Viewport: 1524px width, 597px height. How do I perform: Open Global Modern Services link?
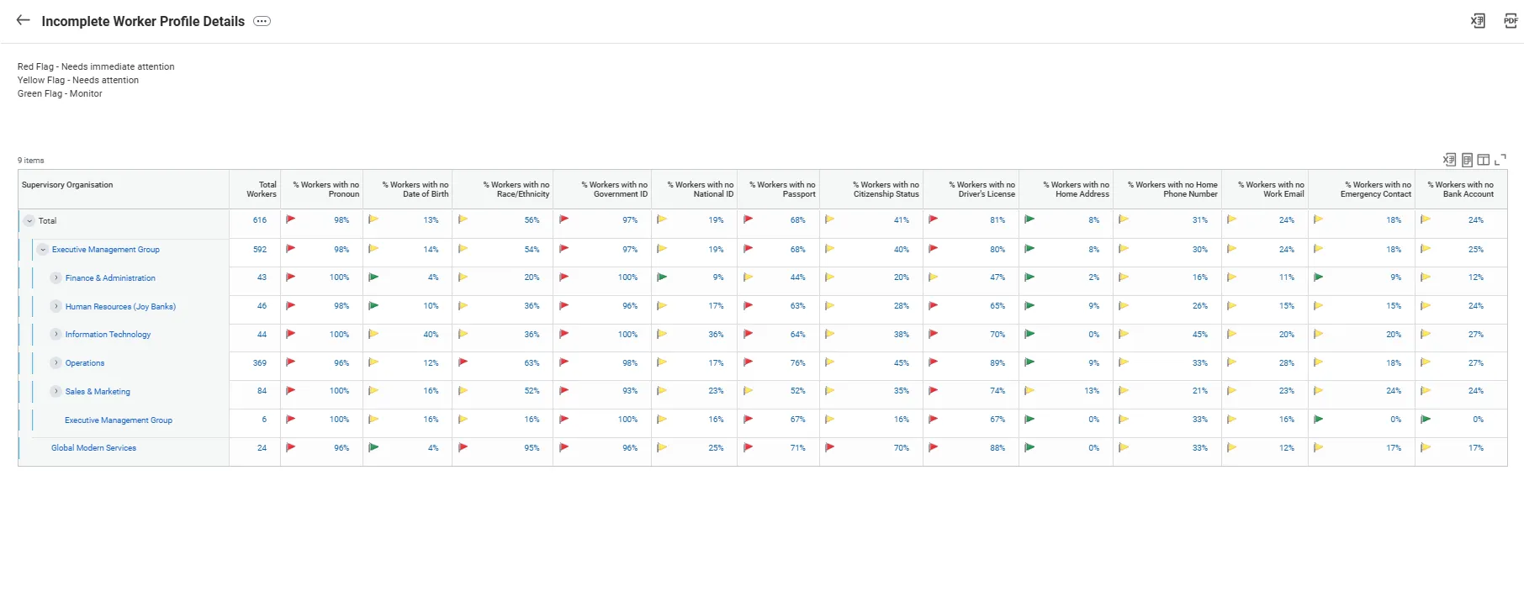[x=93, y=448]
